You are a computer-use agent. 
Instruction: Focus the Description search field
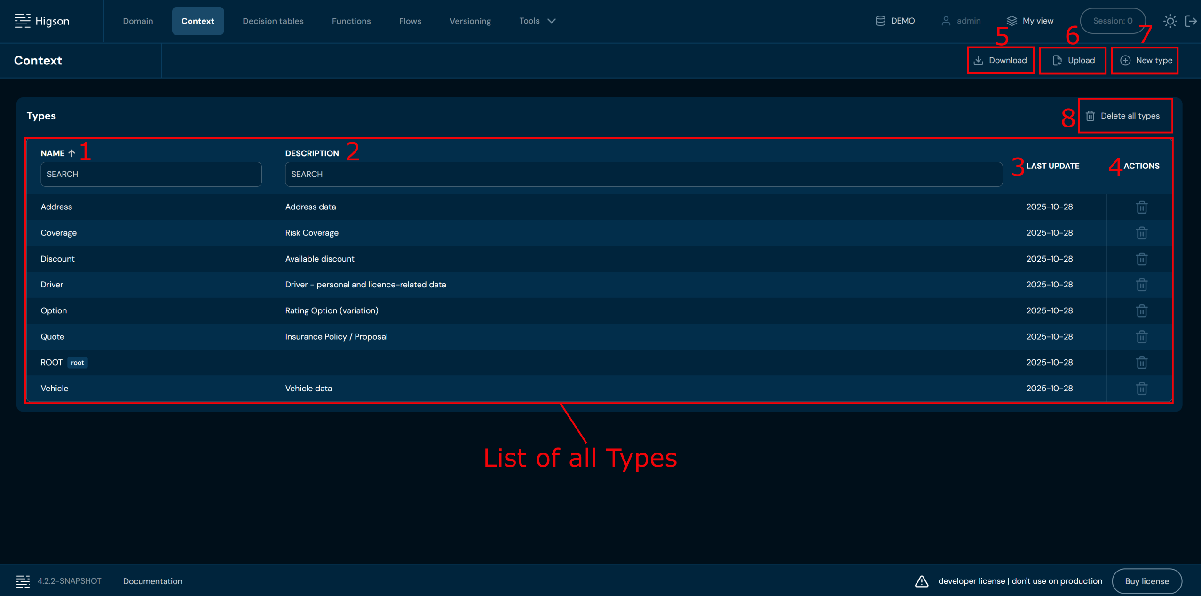643,174
